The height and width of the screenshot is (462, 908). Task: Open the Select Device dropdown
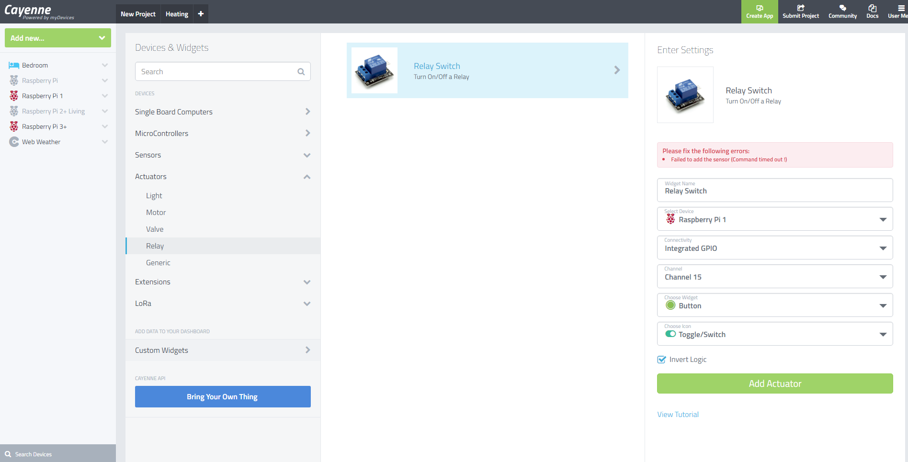(775, 219)
